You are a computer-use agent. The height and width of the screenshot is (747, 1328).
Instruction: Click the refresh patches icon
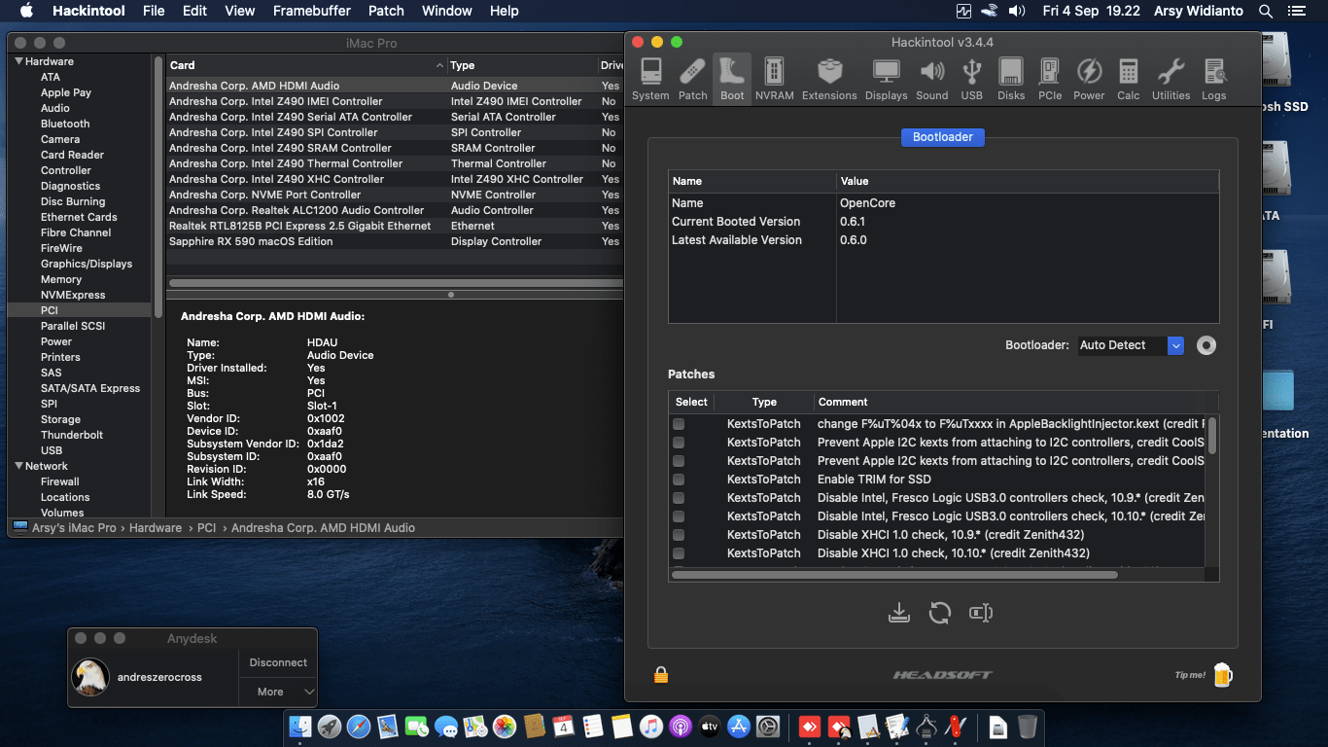(939, 613)
